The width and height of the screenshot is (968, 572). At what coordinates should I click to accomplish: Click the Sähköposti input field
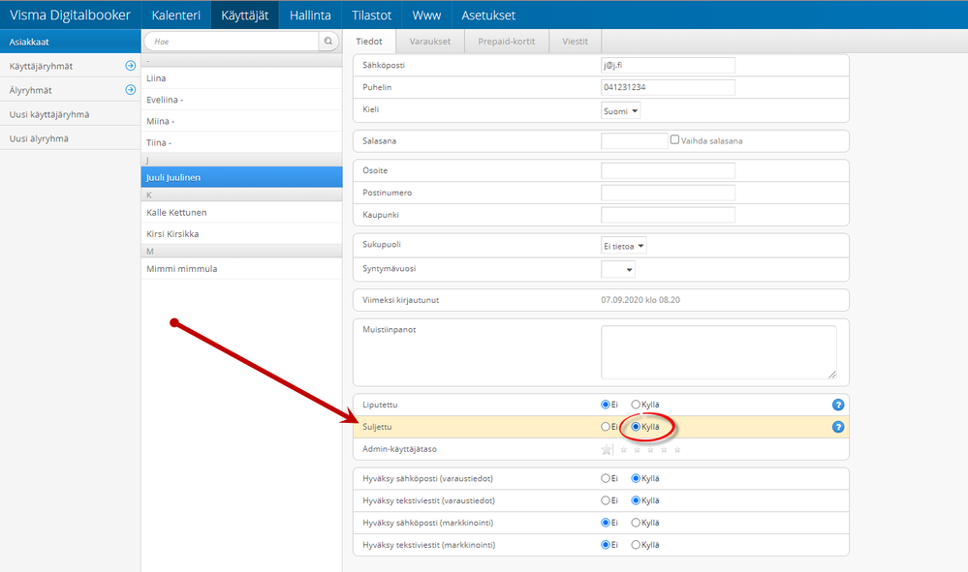(x=668, y=65)
